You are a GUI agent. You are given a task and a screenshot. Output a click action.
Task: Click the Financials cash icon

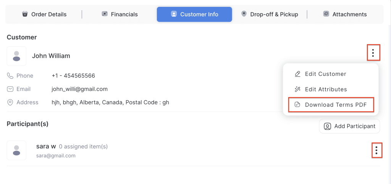pos(105,14)
